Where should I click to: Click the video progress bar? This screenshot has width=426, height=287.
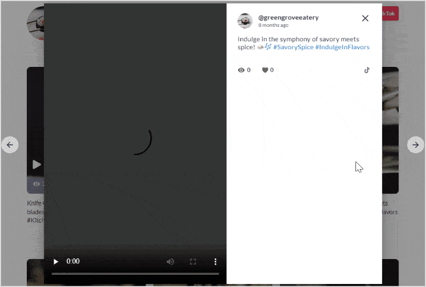(x=135, y=274)
